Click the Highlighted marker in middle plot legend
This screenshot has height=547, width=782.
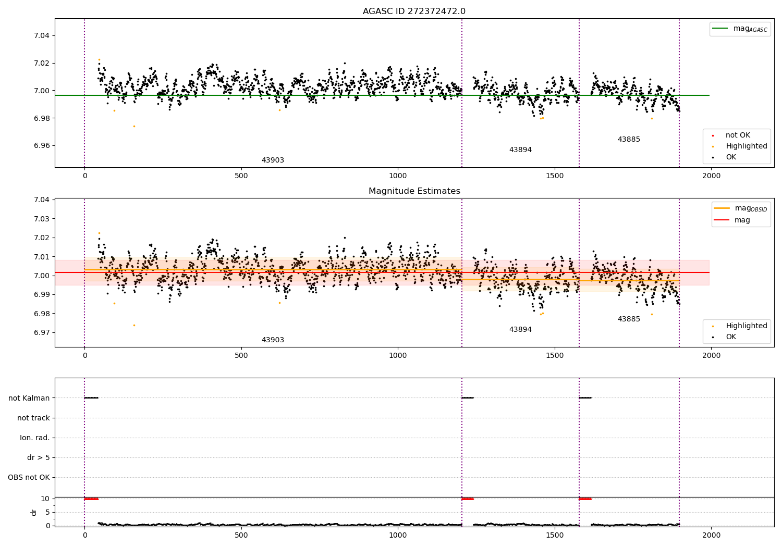point(713,326)
